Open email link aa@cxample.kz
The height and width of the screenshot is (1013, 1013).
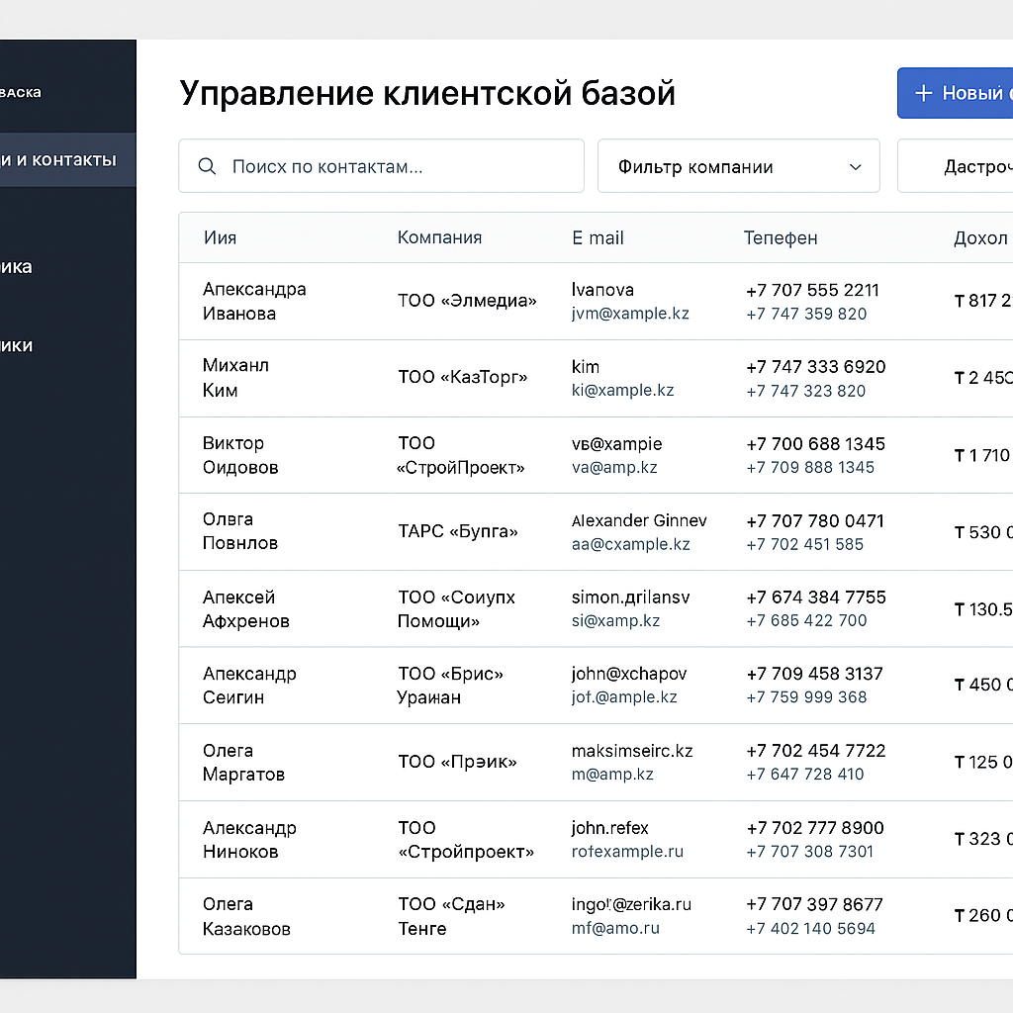coord(630,544)
